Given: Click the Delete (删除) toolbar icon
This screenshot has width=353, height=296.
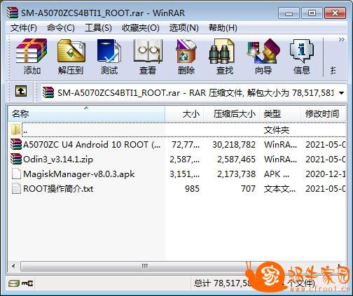Looking at the screenshot, I should [x=186, y=51].
